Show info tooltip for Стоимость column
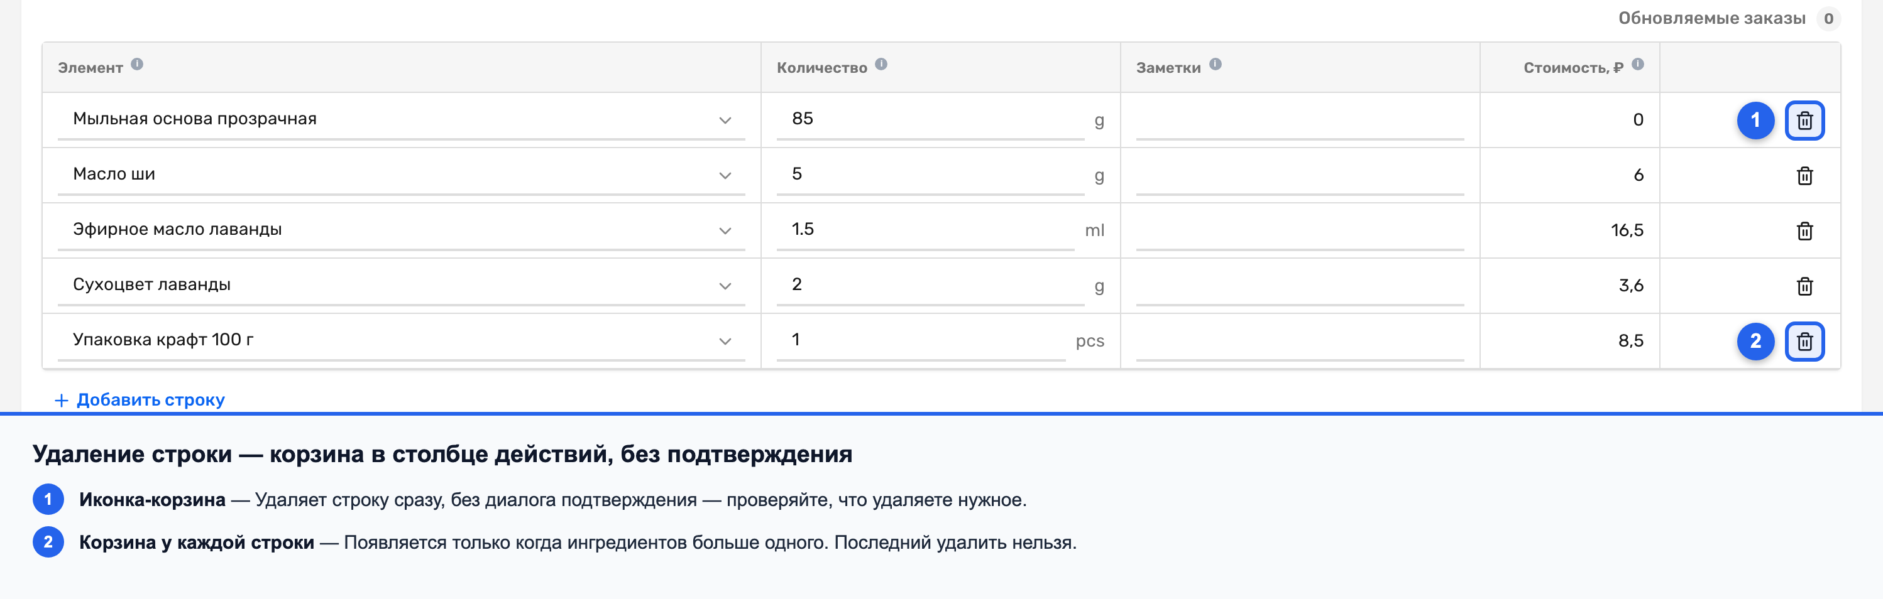 click(1637, 64)
